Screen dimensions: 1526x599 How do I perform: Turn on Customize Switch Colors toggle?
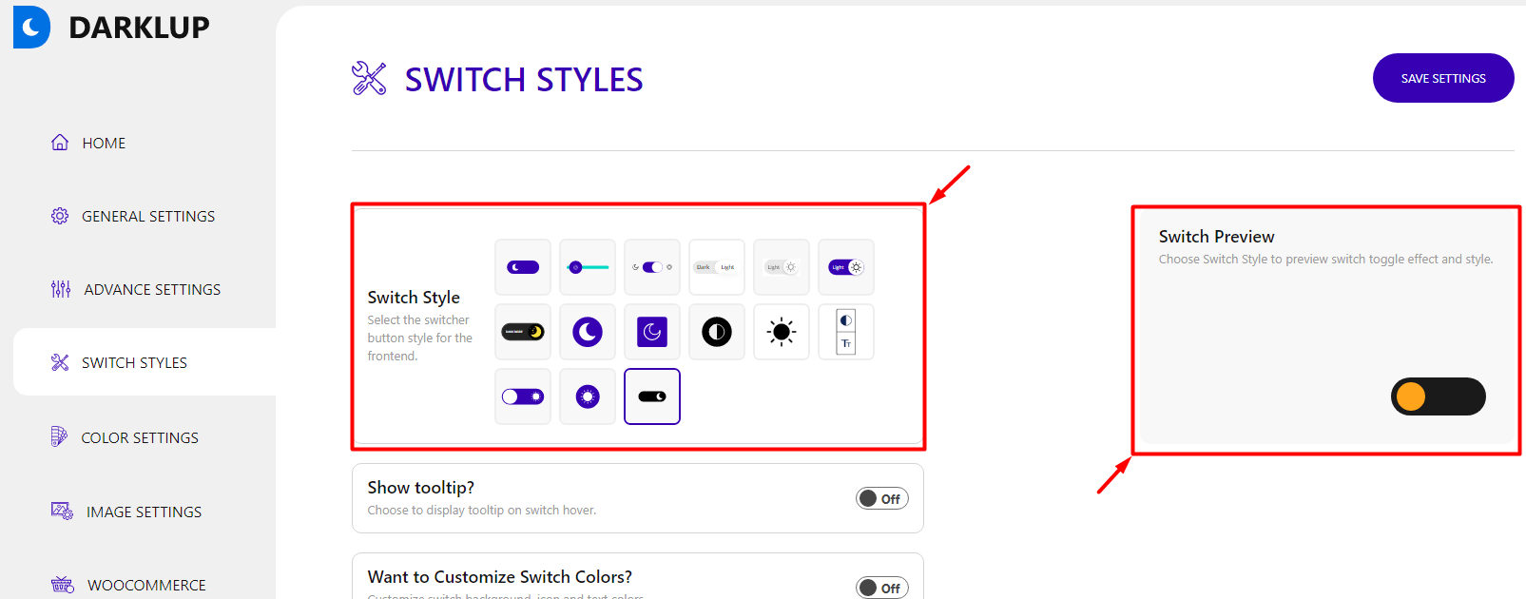click(x=881, y=588)
